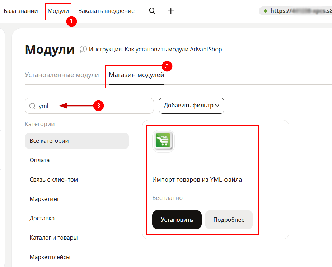The width and height of the screenshot is (332, 267).
Task: Open Подробнее for YML import module
Action: 229,220
